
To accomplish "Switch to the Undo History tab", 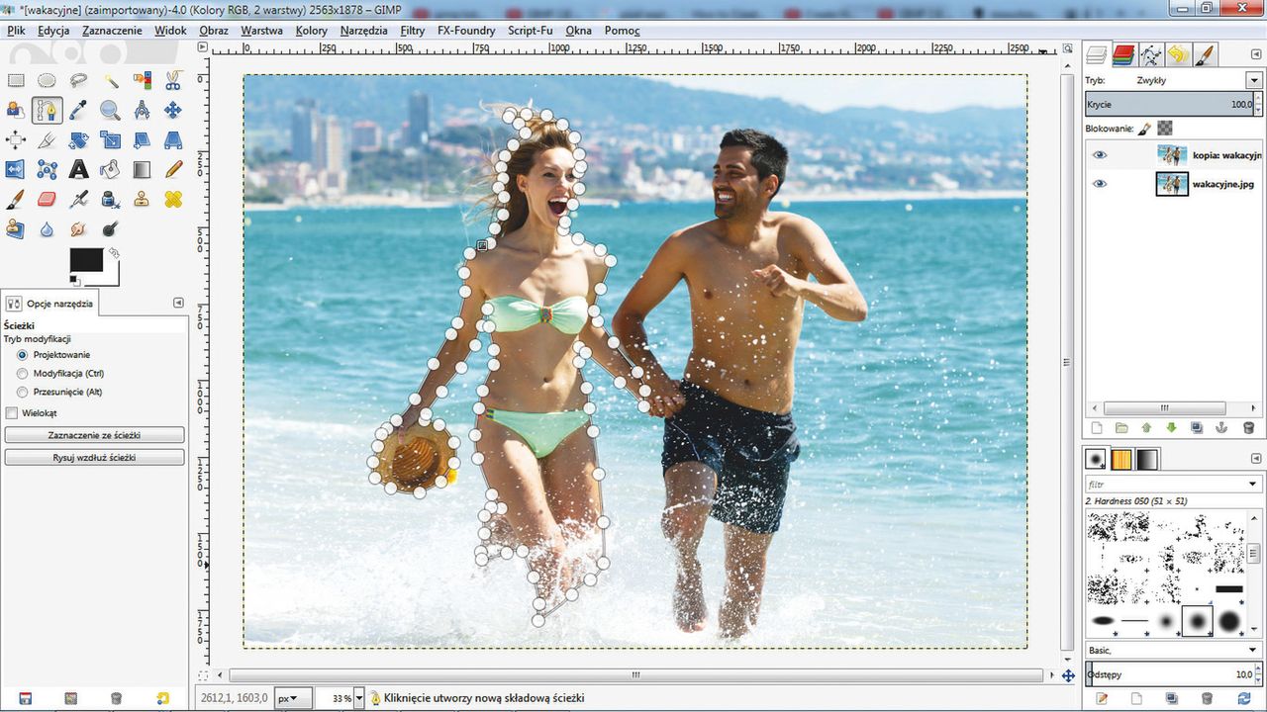I will click(x=1178, y=54).
